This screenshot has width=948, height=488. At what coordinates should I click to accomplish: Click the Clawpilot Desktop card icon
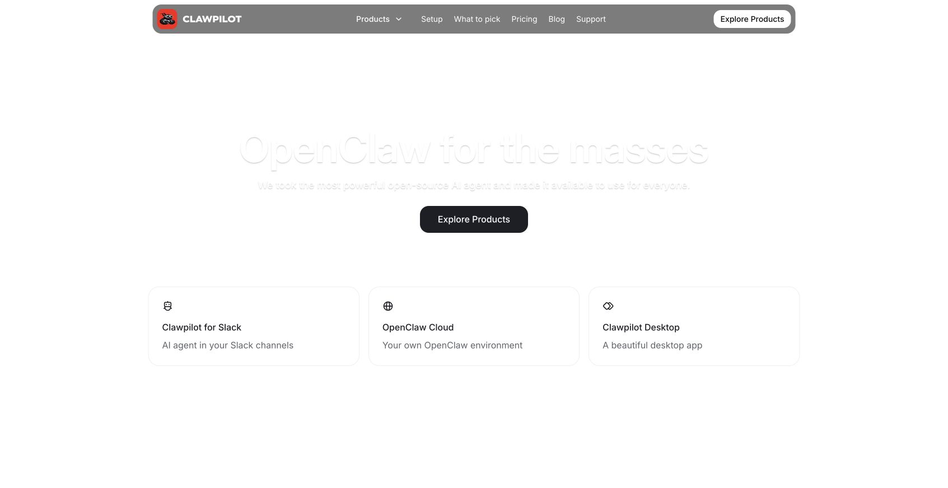point(608,306)
